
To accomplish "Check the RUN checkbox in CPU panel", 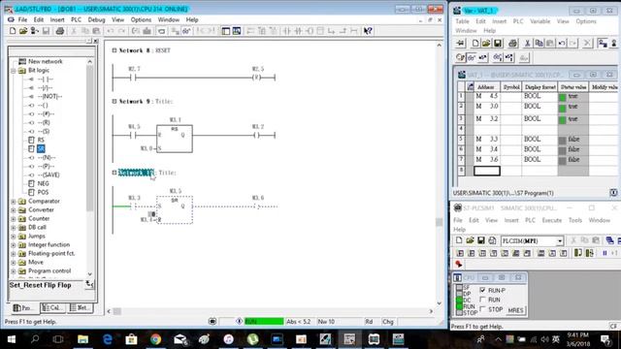I will [482, 300].
